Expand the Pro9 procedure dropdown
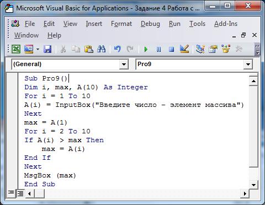The image size is (265, 205). 248,64
